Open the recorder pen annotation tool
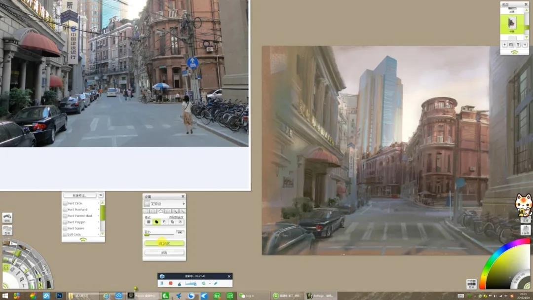Image resolution: width=533 pixels, height=300 pixels. pyautogui.click(x=216, y=283)
